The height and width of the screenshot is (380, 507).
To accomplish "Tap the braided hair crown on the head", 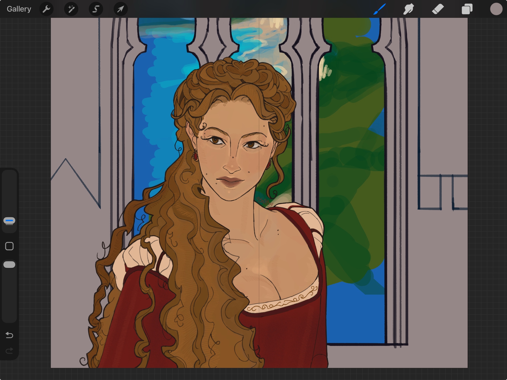I will pyautogui.click(x=236, y=72).
